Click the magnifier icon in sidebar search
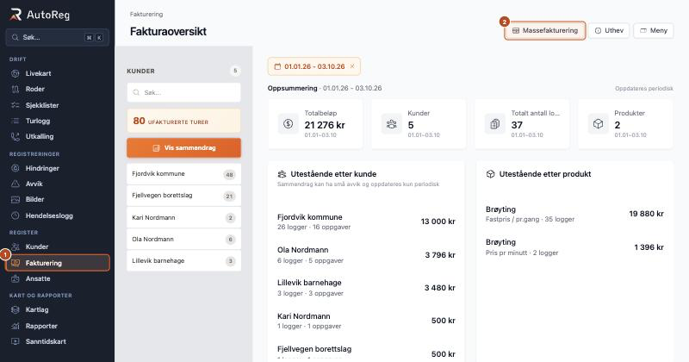Viewport: 689px width, 362px height. pyautogui.click(x=15, y=37)
